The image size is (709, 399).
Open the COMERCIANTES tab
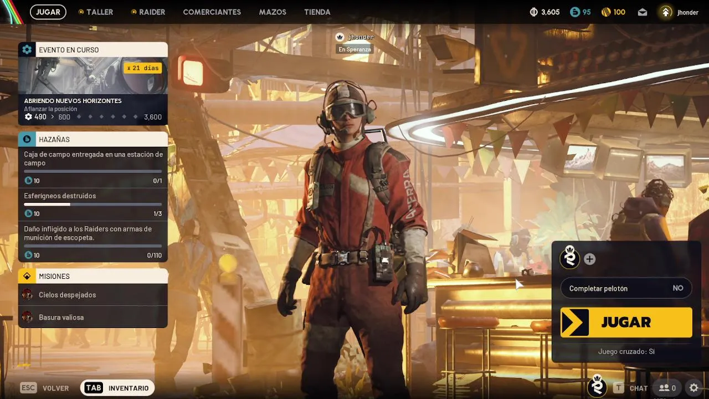pyautogui.click(x=212, y=12)
